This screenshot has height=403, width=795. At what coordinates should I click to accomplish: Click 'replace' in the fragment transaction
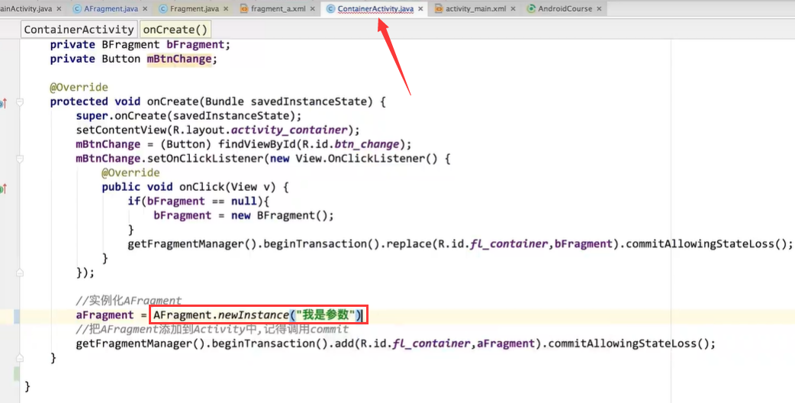click(409, 243)
